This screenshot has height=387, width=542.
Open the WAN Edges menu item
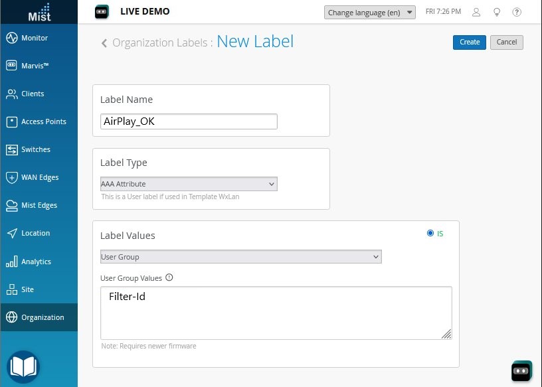click(39, 177)
